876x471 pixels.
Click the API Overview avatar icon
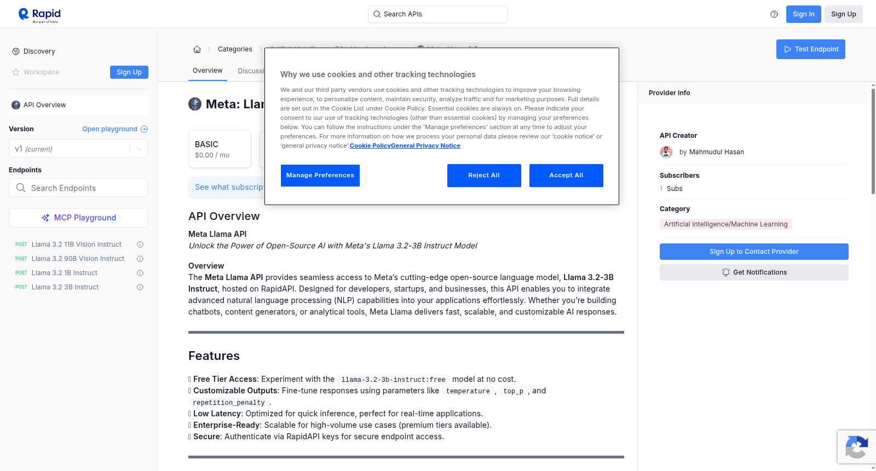pos(16,105)
